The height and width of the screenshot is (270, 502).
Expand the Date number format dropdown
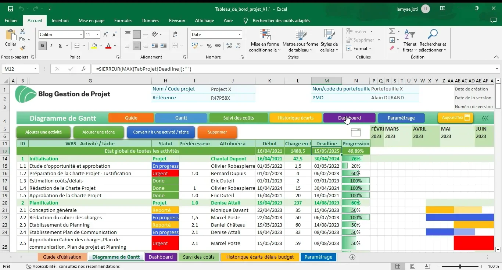(x=239, y=35)
